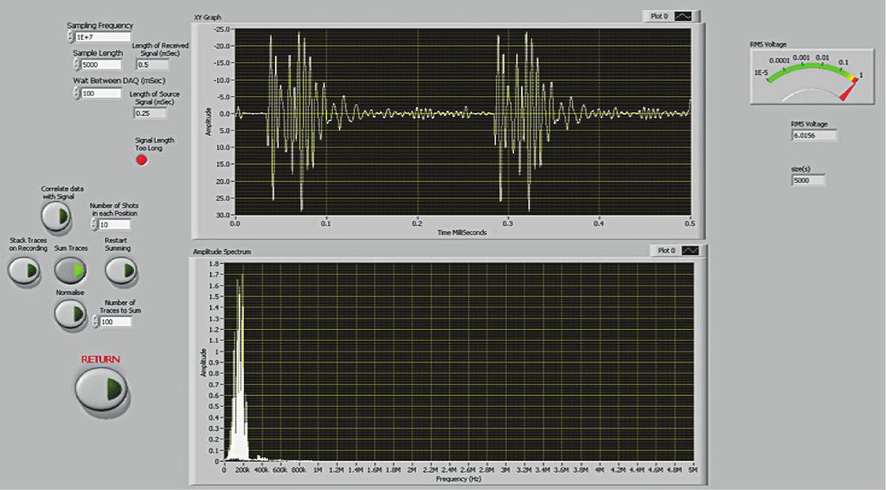Click the 5M tick on the frequency axis
The image size is (886, 490).
pyautogui.click(x=693, y=469)
